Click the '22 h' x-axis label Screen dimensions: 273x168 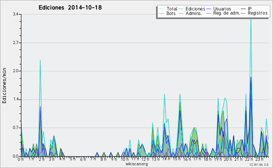click(248, 159)
